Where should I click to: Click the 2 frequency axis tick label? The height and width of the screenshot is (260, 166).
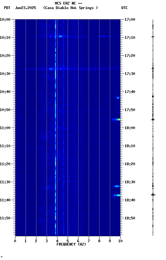[36, 241]
